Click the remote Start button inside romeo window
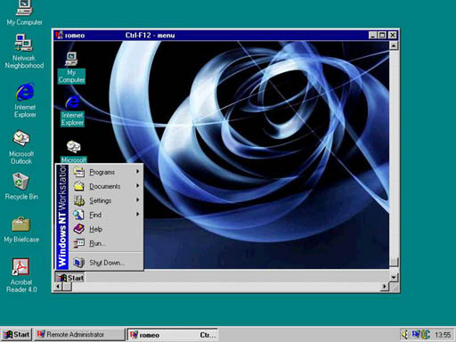The width and height of the screenshot is (456, 342). [x=70, y=278]
